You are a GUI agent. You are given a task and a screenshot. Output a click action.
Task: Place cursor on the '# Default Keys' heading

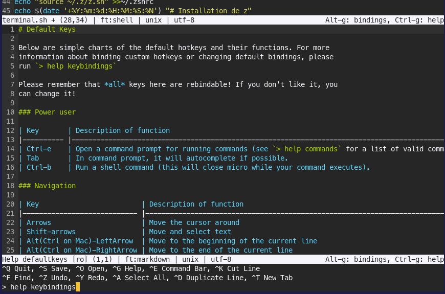pos(47,30)
